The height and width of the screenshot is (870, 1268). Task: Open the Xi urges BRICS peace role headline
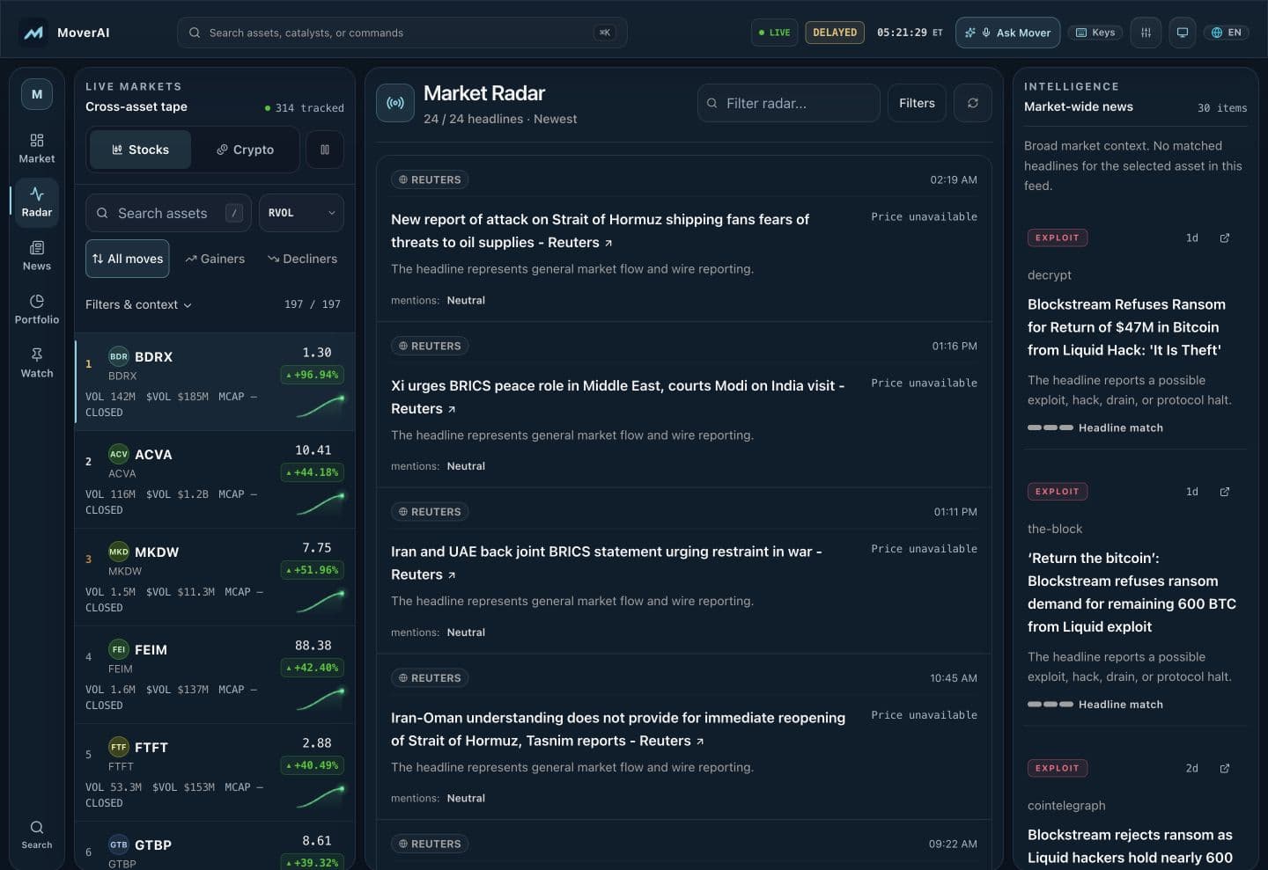pos(617,397)
